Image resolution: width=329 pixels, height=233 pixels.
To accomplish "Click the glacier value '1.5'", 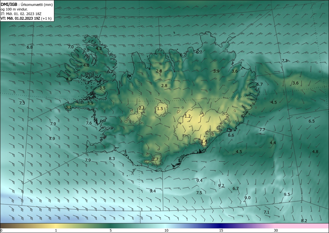I will [160, 108].
